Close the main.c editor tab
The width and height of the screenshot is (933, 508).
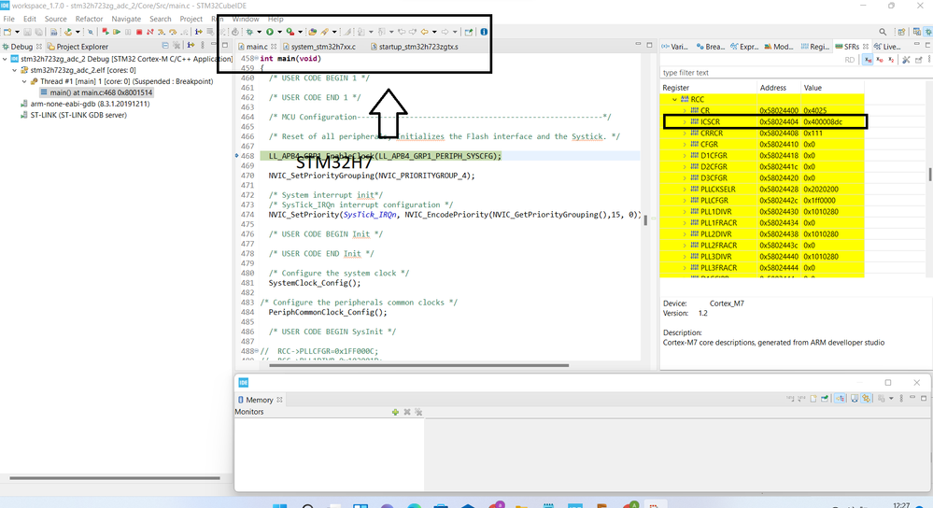pyautogui.click(x=274, y=47)
